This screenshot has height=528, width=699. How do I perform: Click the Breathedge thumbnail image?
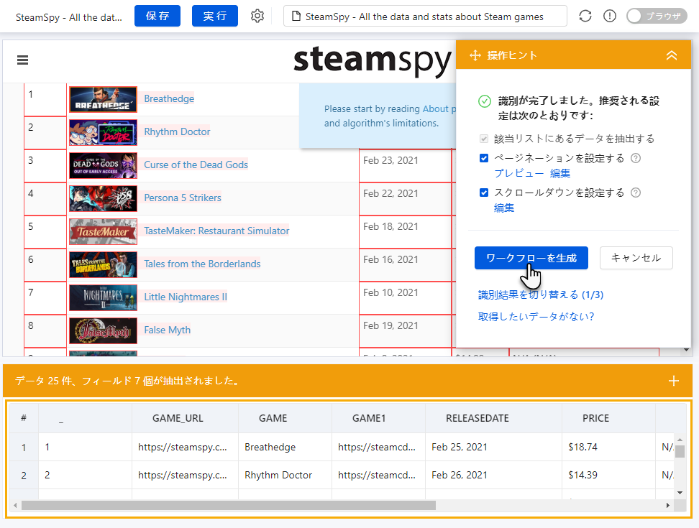point(103,99)
